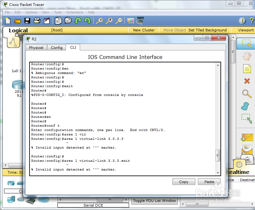Click workspace horizontal scroll left arrow
The height and width of the screenshot is (210, 255).
click(5, 165)
